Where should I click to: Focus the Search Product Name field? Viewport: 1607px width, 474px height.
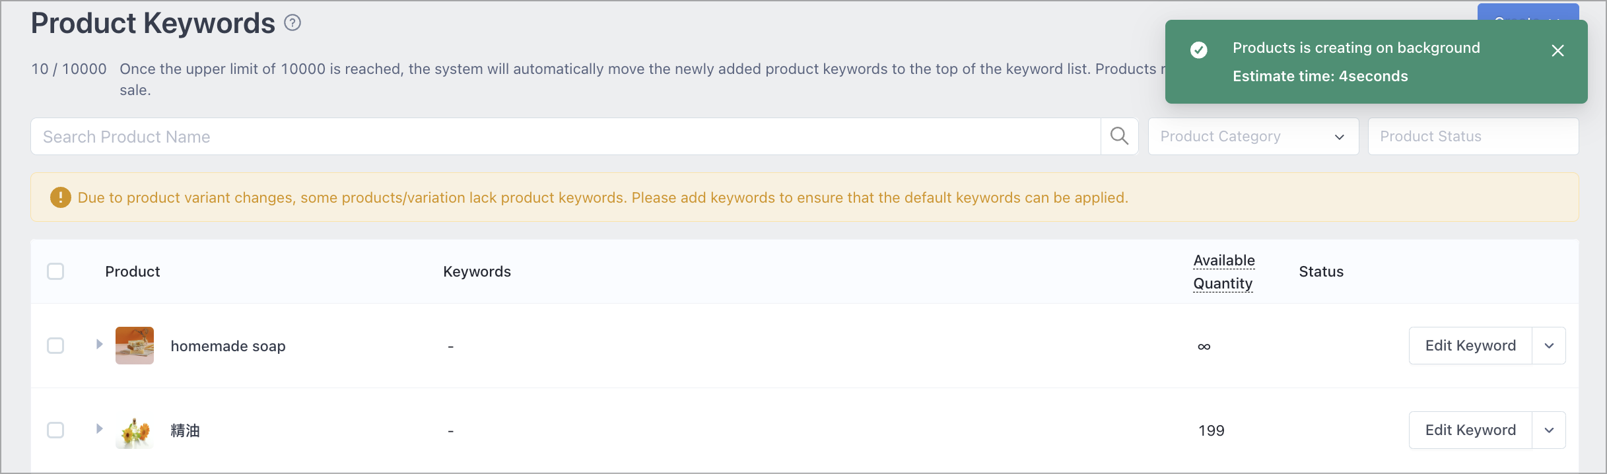(x=566, y=136)
